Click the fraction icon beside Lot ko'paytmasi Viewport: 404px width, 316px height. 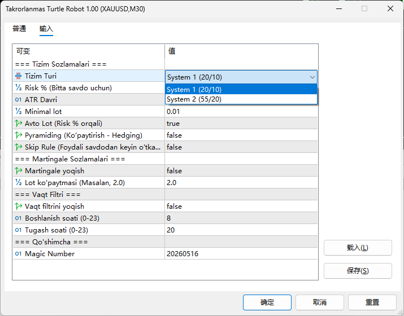point(18,182)
